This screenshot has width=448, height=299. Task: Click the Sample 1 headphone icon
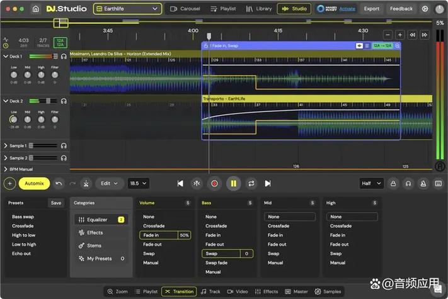click(64, 146)
